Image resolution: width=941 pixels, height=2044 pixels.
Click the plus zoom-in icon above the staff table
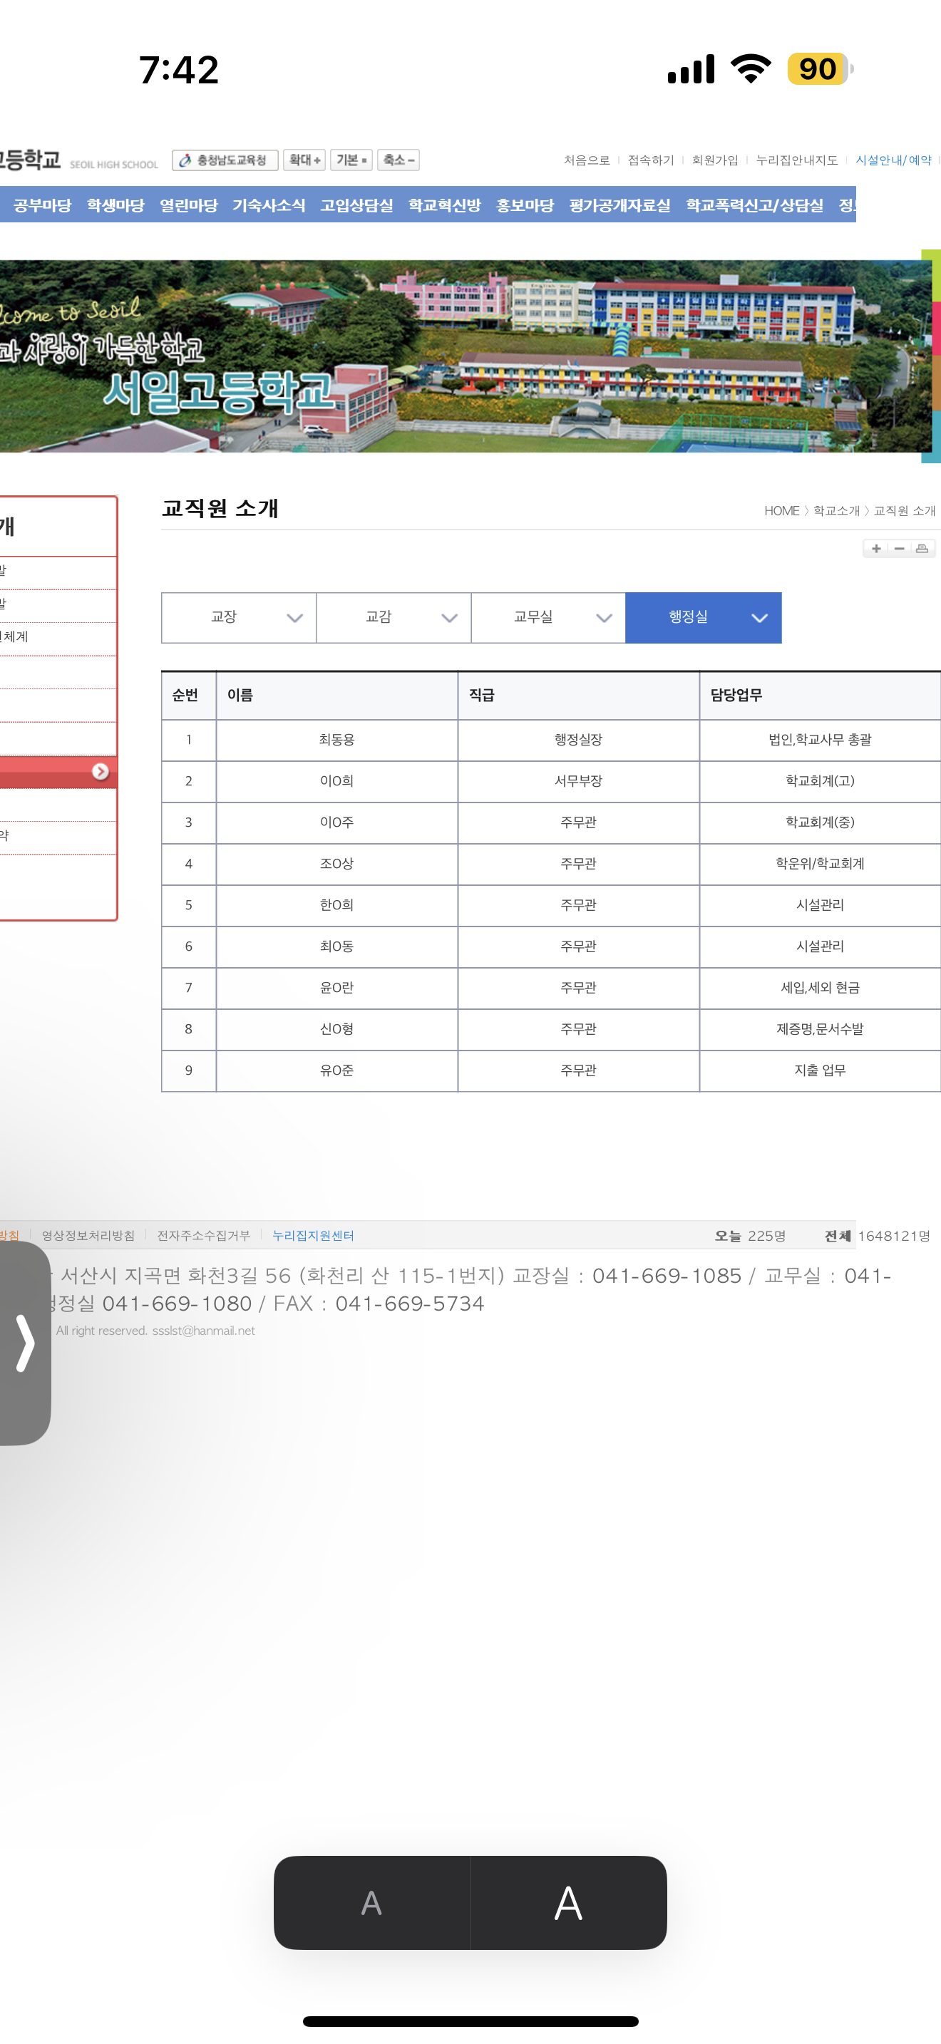[876, 548]
